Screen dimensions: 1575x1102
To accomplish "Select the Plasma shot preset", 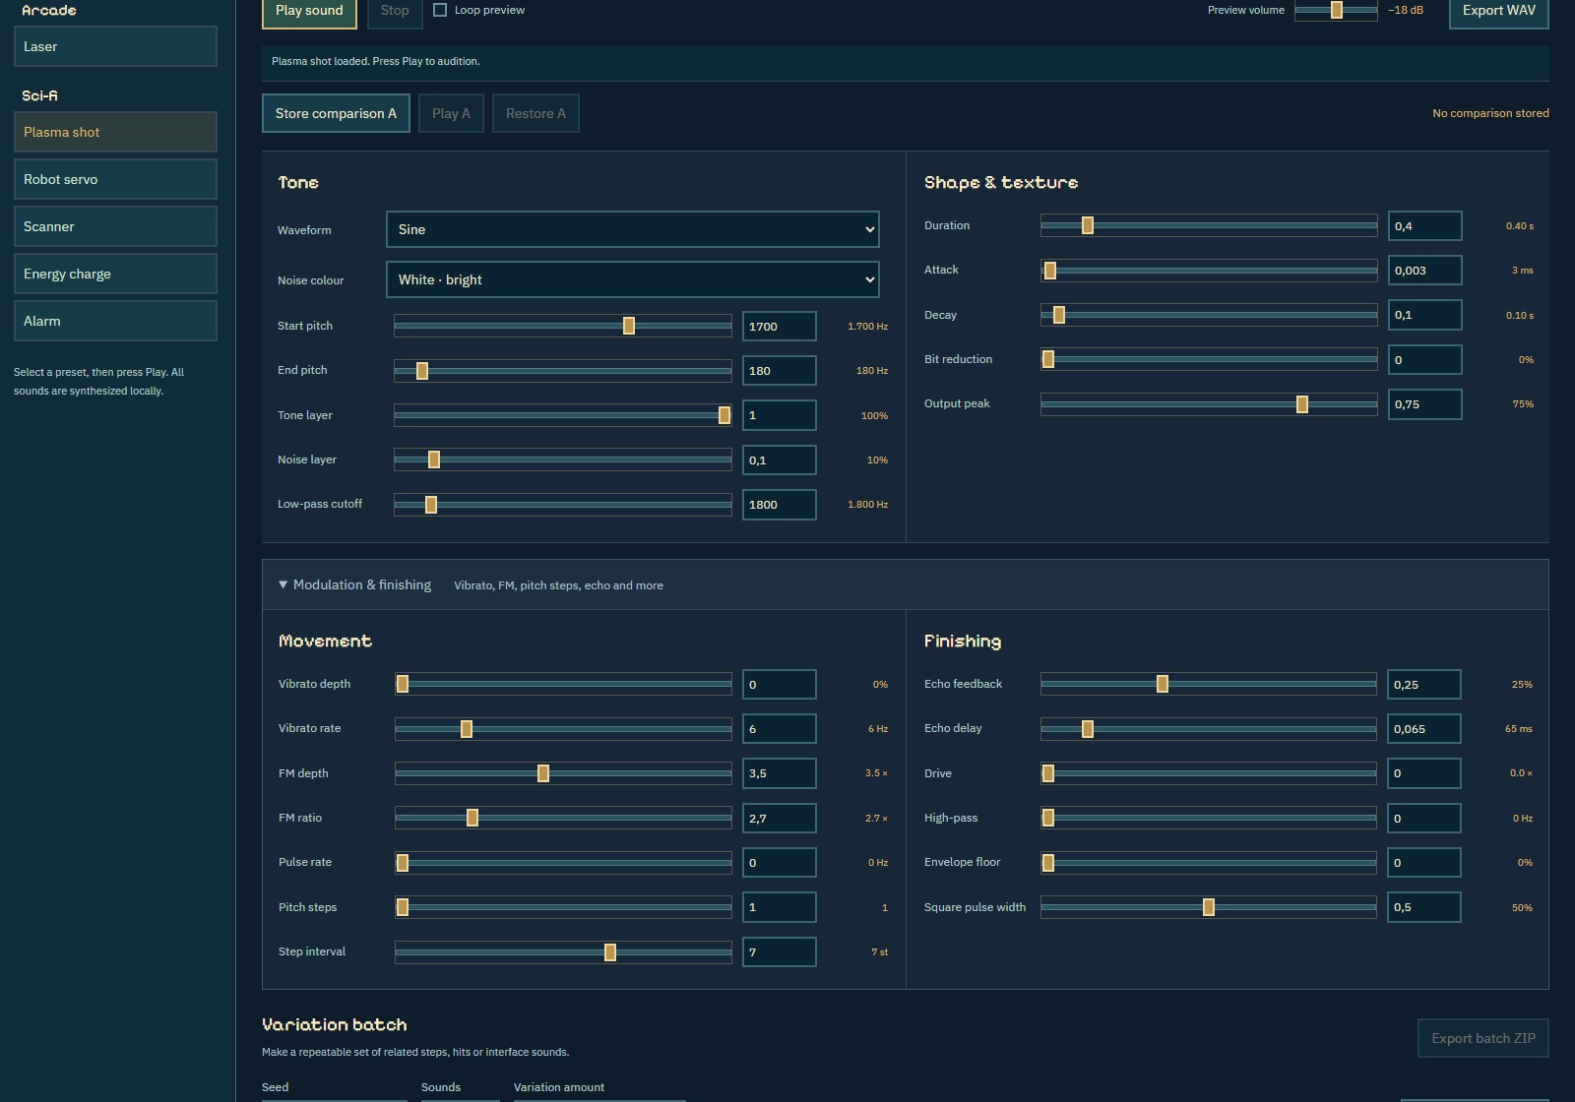I will coord(115,132).
